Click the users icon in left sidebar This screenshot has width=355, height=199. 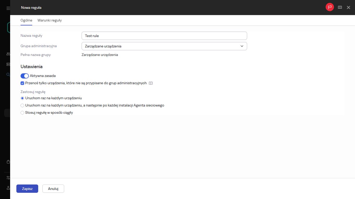(8, 54)
